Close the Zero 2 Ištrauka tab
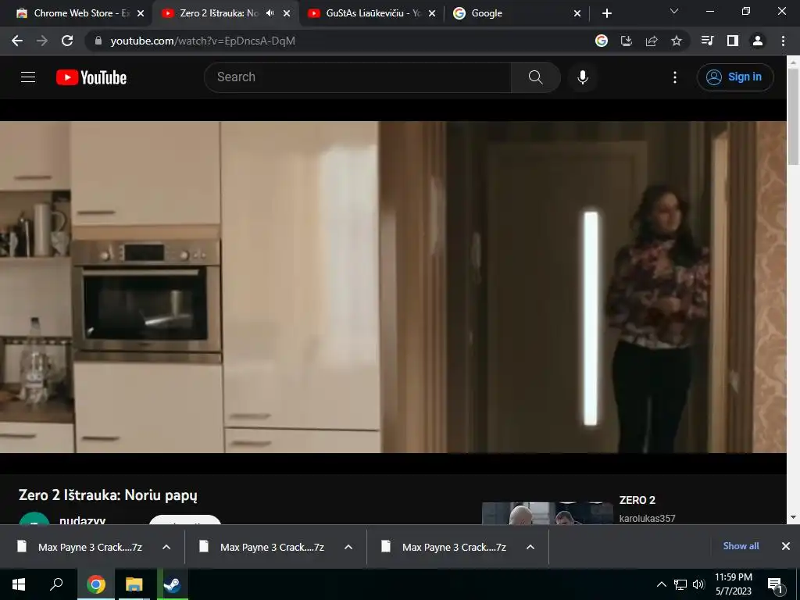800x600 pixels. click(287, 13)
